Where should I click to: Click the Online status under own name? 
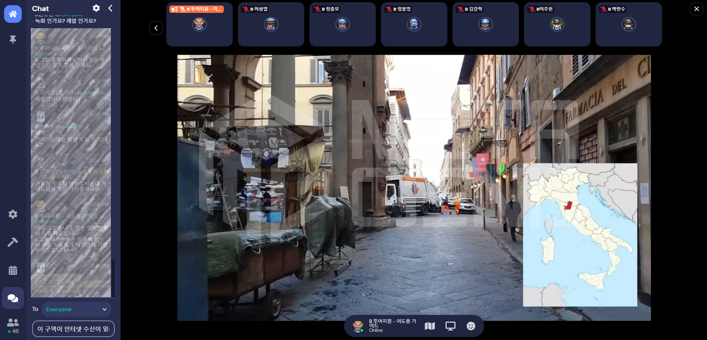[x=376, y=331]
